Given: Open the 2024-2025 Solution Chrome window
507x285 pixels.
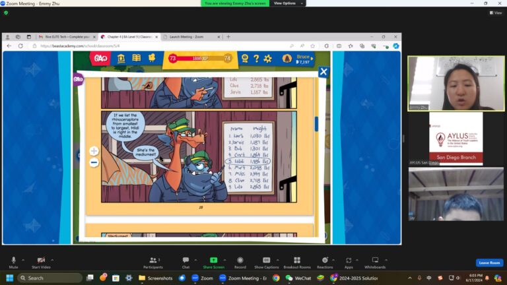Looking at the screenshot, I should point(354,278).
